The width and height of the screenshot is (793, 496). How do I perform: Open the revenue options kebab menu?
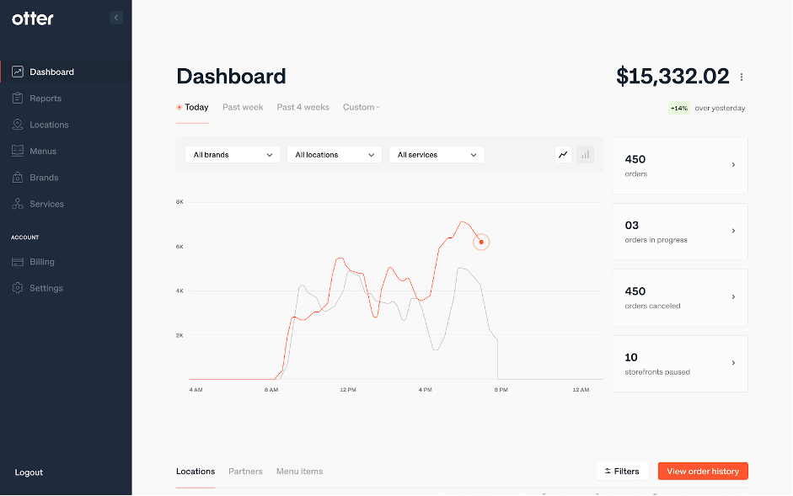point(741,77)
